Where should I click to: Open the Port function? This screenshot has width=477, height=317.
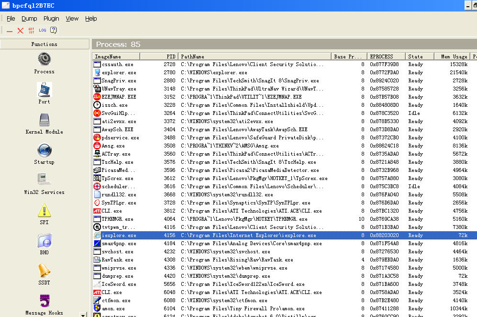click(44, 93)
